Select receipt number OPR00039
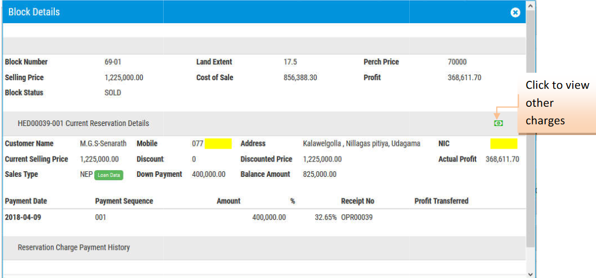 tap(357, 217)
